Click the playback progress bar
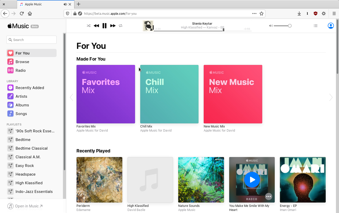339x213 pixels. [x=203, y=31]
